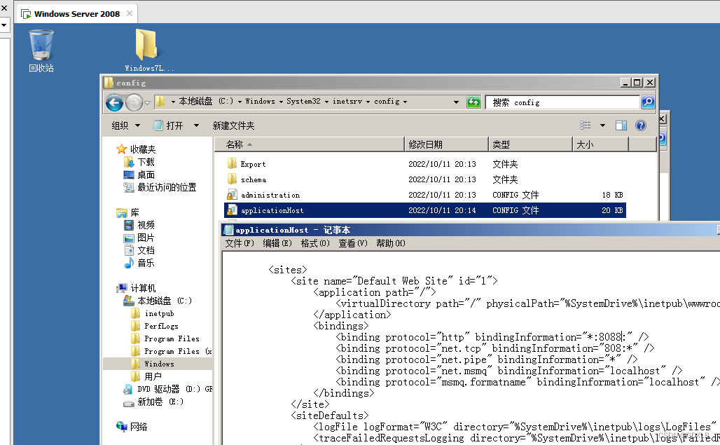Open 桌面 in favorites
This screenshot has height=445, width=720.
click(146, 175)
